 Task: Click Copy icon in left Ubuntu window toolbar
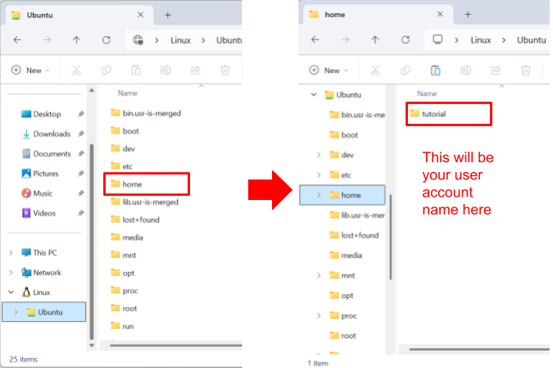[107, 70]
